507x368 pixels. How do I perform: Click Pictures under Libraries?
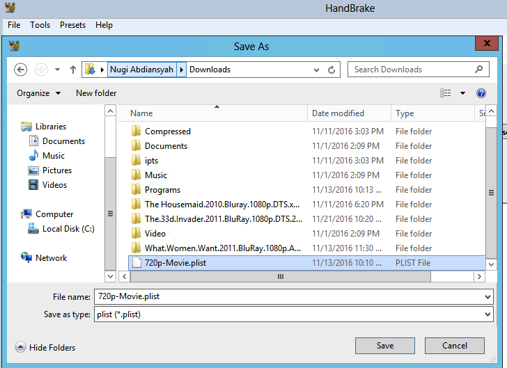pos(57,170)
